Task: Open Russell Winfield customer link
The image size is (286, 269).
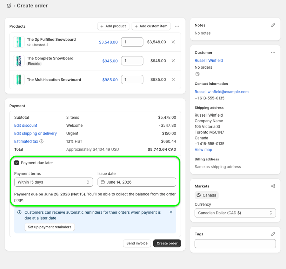Action: 209,61
